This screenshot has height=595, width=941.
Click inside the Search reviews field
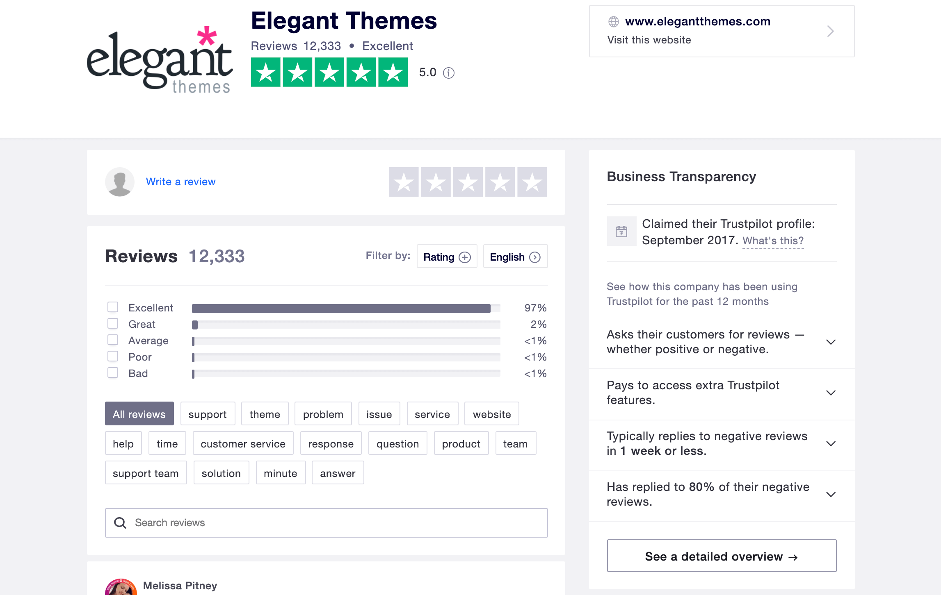point(287,523)
